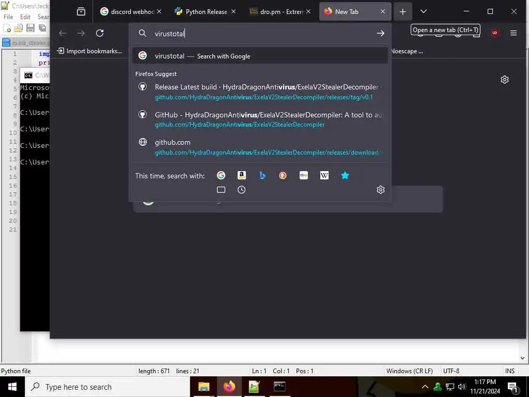Screen dimensions: 529x397
Task: Search this time with DuckDuckGo icon
Action: pos(283,176)
